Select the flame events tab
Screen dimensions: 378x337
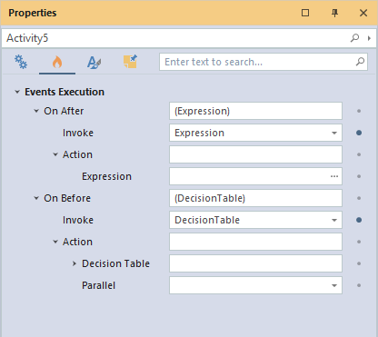57,62
